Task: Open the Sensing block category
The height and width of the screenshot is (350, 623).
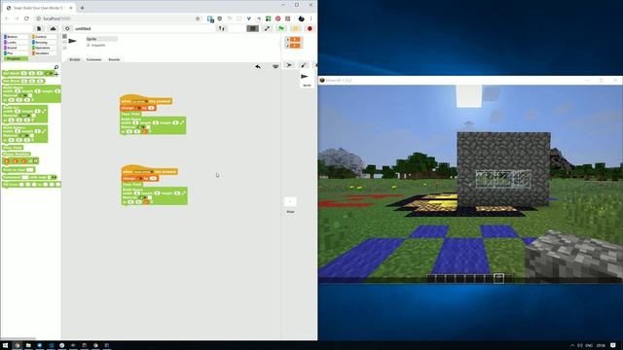Action: click(x=44, y=42)
